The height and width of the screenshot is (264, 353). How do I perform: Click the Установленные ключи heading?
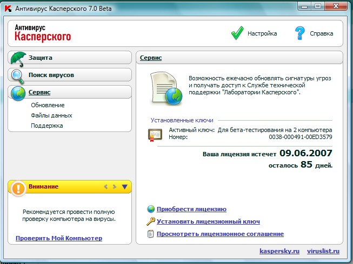click(182, 120)
